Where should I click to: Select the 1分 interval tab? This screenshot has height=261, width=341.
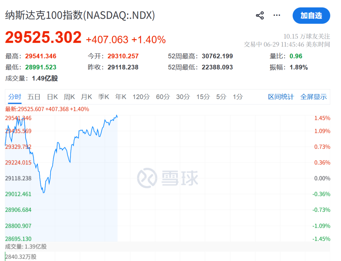coord(238,96)
